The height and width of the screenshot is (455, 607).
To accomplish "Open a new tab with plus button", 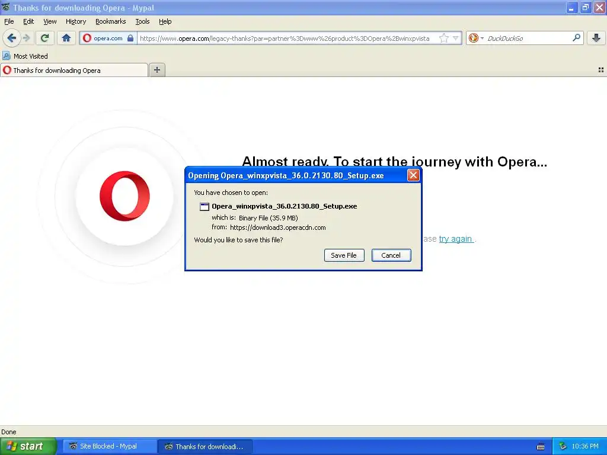I will click(156, 70).
